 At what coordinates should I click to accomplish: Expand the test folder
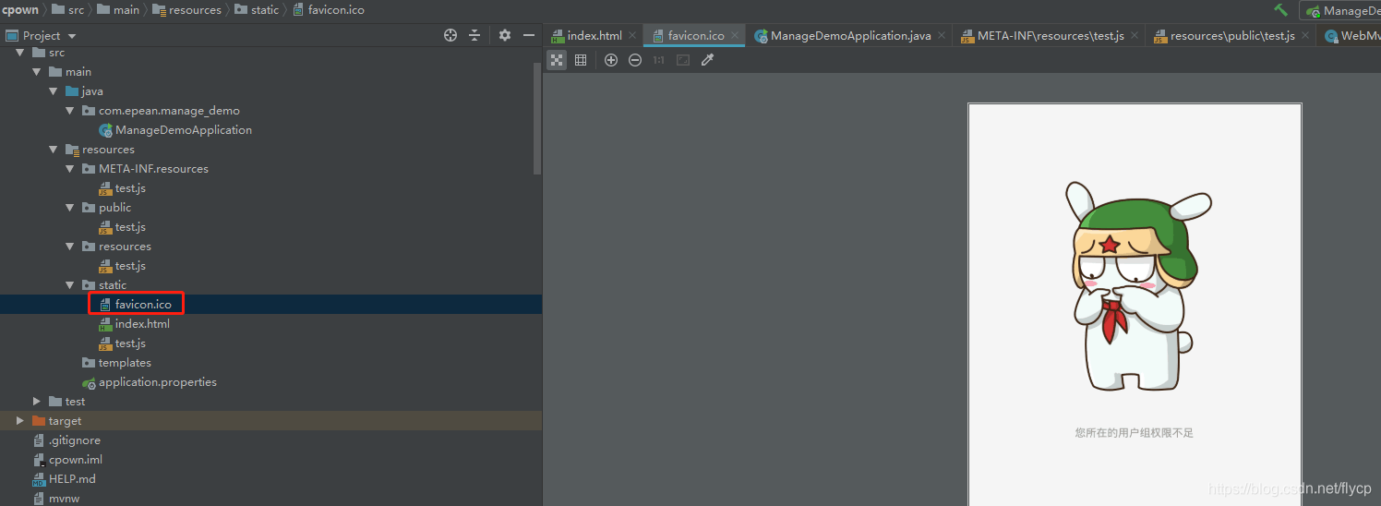pos(37,402)
